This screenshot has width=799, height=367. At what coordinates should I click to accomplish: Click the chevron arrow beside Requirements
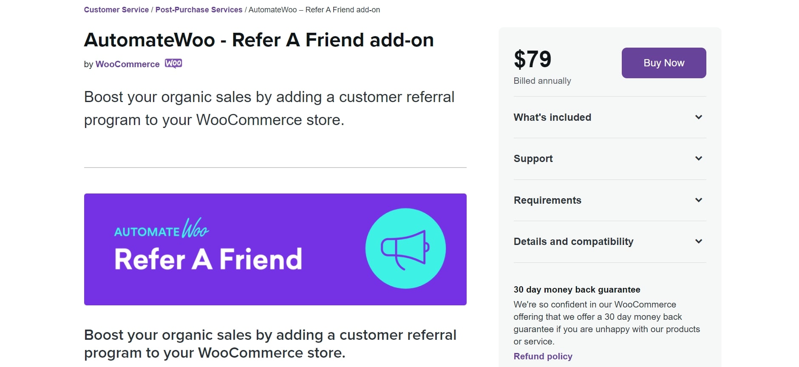[x=698, y=200]
